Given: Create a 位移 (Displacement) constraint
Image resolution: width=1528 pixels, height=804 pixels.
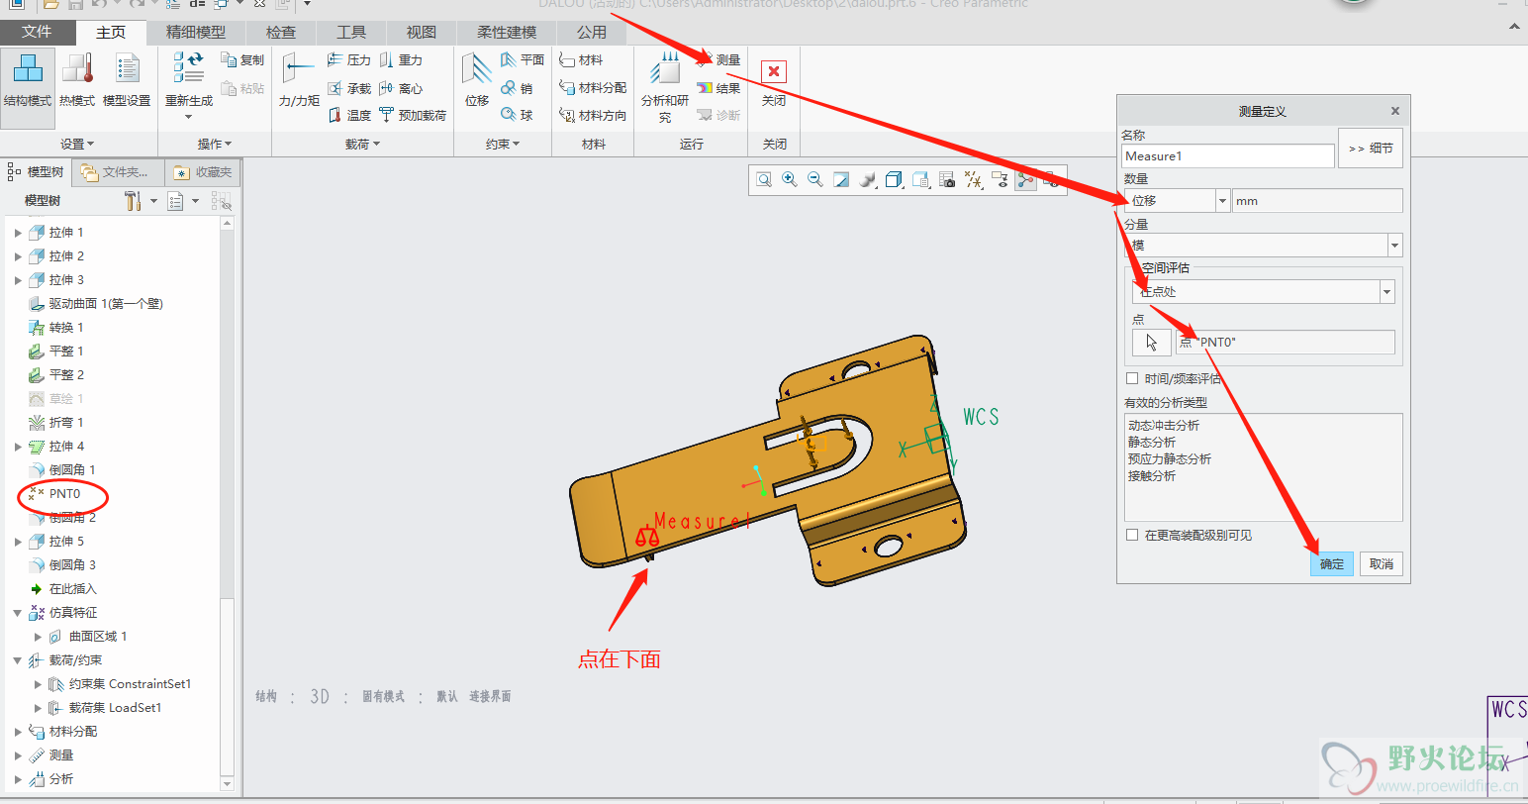Looking at the screenshot, I should click(x=477, y=81).
